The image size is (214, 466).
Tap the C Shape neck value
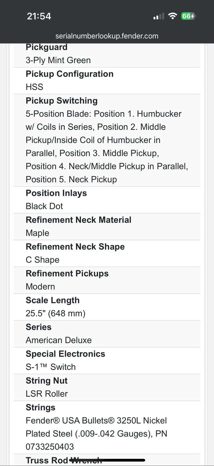point(42,260)
